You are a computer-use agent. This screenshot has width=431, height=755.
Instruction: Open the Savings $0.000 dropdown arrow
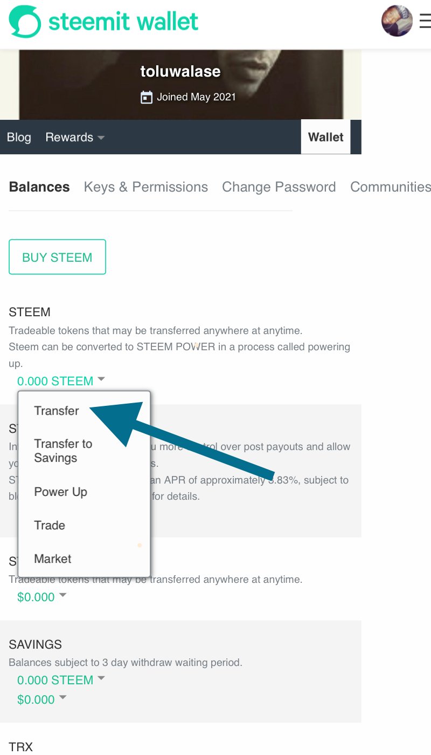click(x=62, y=698)
